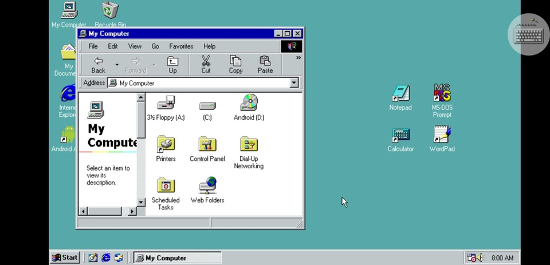Viewport: 550px width, 265px height.
Task: Click the My Computer taskbar button
Action: tap(178, 258)
